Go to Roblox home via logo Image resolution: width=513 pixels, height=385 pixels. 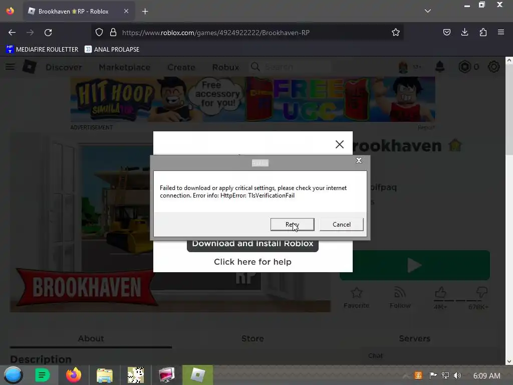(x=29, y=67)
